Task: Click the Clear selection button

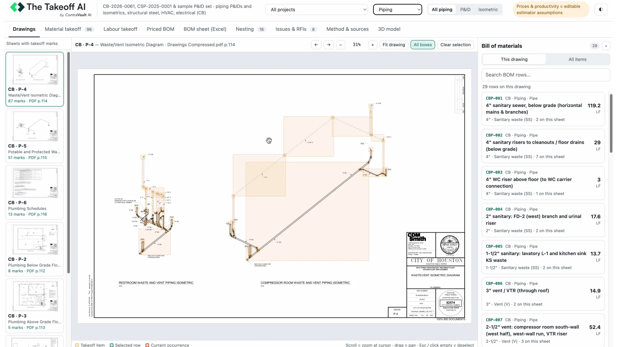Action: coord(455,45)
